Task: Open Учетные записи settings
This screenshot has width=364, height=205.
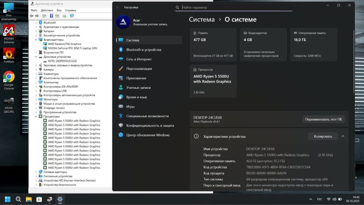Action: point(149,88)
